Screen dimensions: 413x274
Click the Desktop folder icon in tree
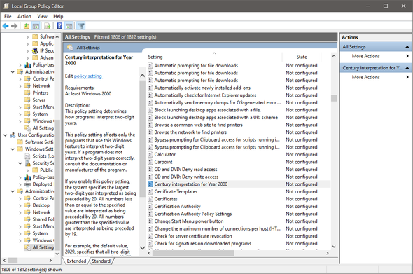[x=28, y=205]
